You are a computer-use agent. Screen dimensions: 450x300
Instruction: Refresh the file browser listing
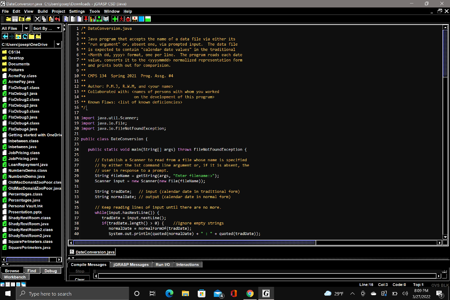25,36
